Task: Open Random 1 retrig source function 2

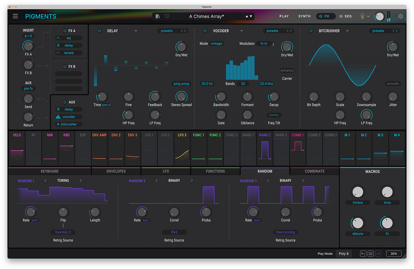Action: click(x=63, y=232)
